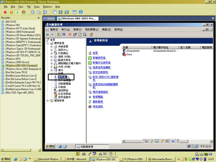
Task: Click the Help icon in 伺服器管理 toolbar
Action: pyautogui.click(x=91, y=35)
